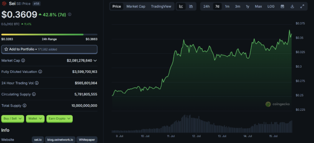Toggle the LOG scale option
Screen dimensions: 314x143
(271, 6)
